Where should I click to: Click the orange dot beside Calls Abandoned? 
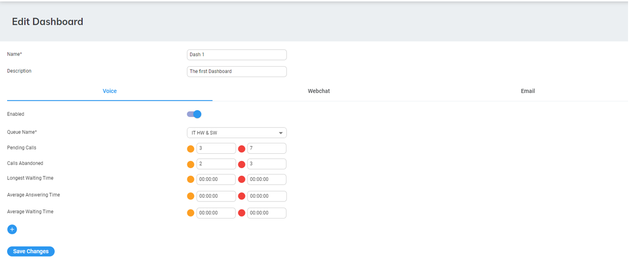191,164
